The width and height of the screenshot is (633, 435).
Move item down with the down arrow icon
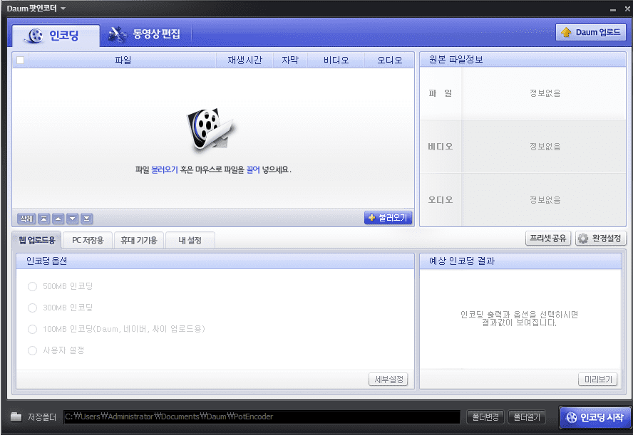(x=72, y=219)
